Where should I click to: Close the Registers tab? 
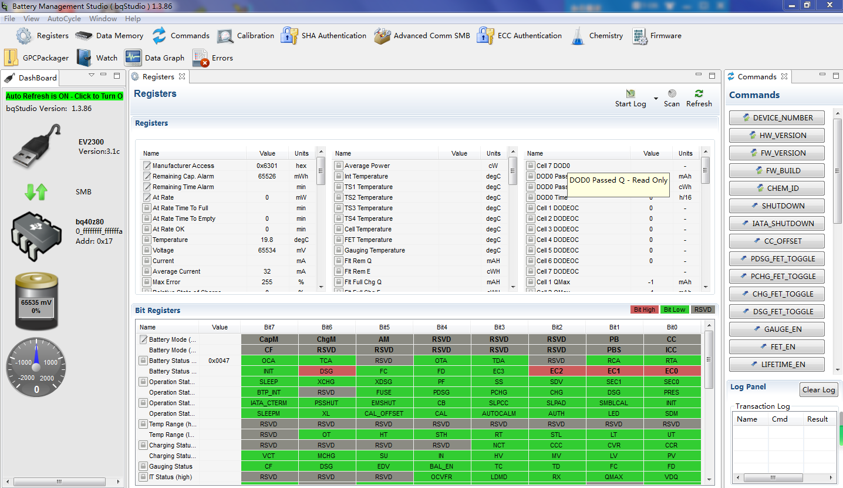(182, 76)
